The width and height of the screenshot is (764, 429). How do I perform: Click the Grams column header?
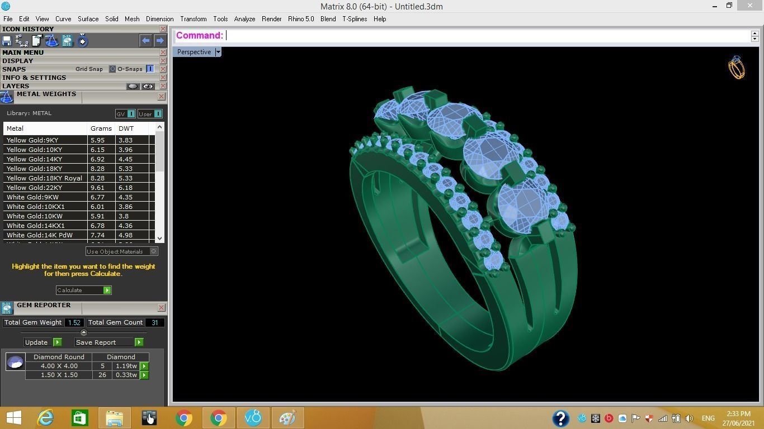pyautogui.click(x=101, y=128)
